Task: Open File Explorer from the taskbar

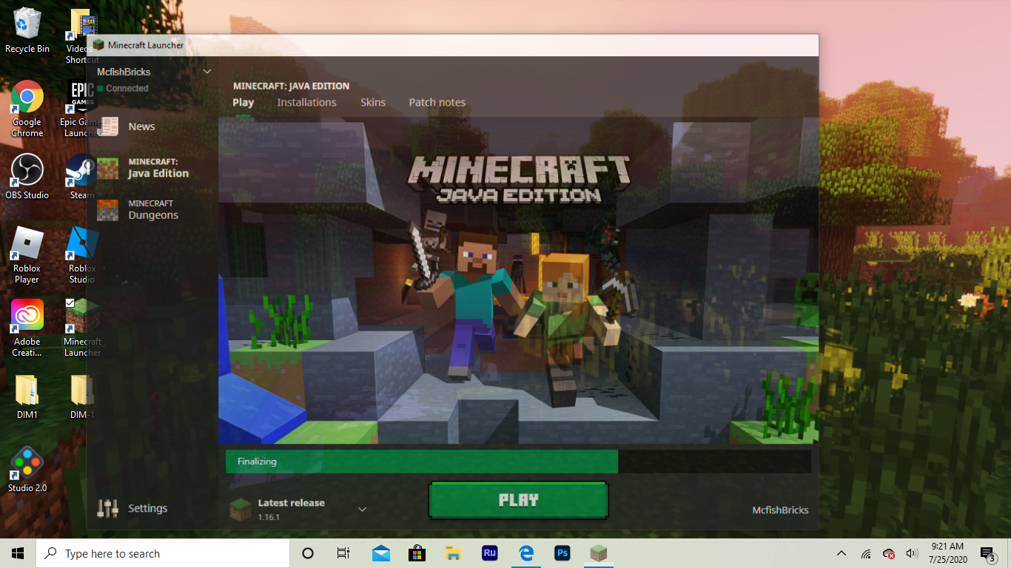Action: (x=454, y=553)
